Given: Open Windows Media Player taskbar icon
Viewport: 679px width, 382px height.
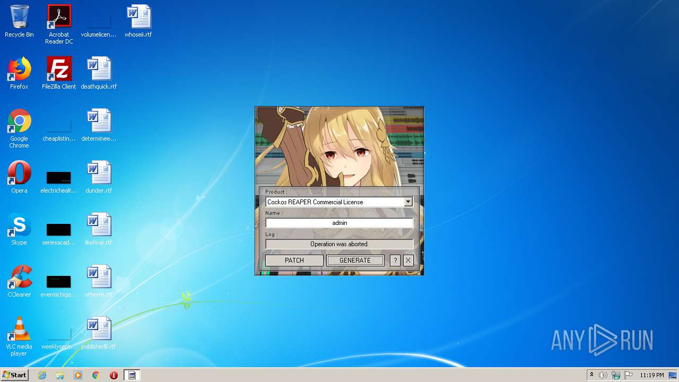Looking at the screenshot, I should tap(78, 375).
